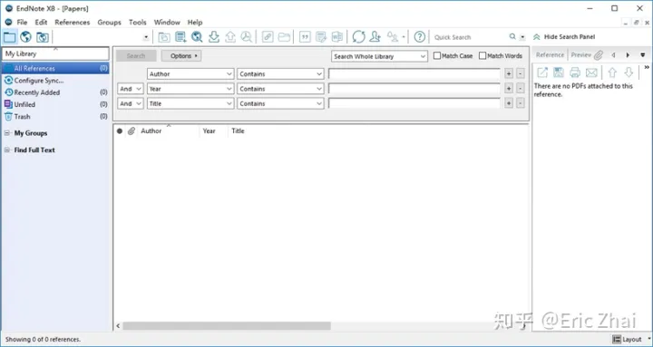Select the Online Search mode globe icon
This screenshot has width=653, height=347.
25,37
